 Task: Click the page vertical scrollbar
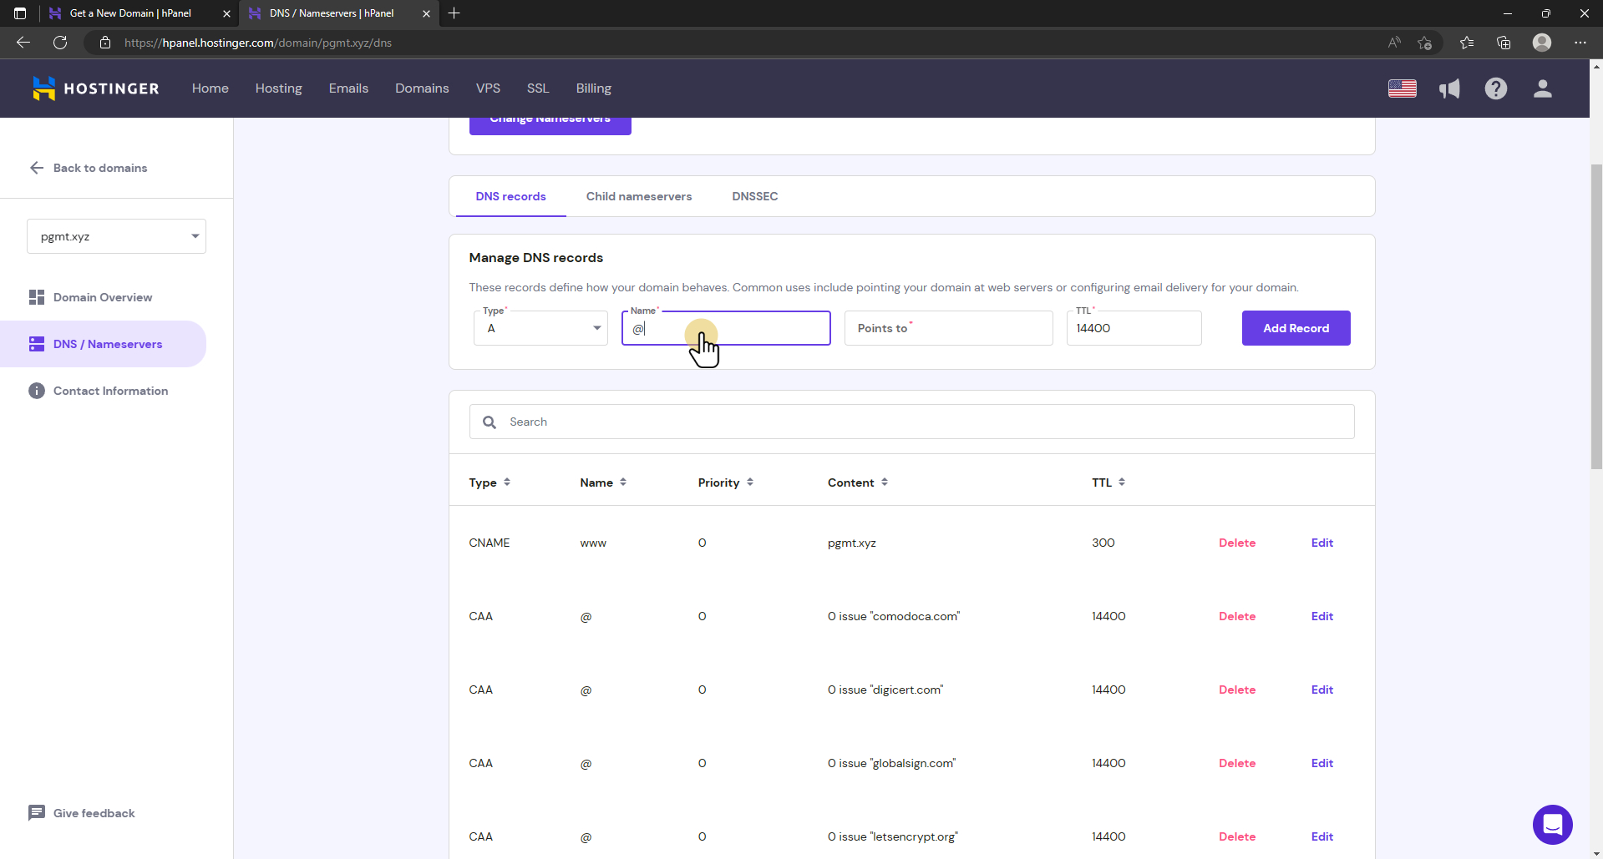click(x=1596, y=317)
